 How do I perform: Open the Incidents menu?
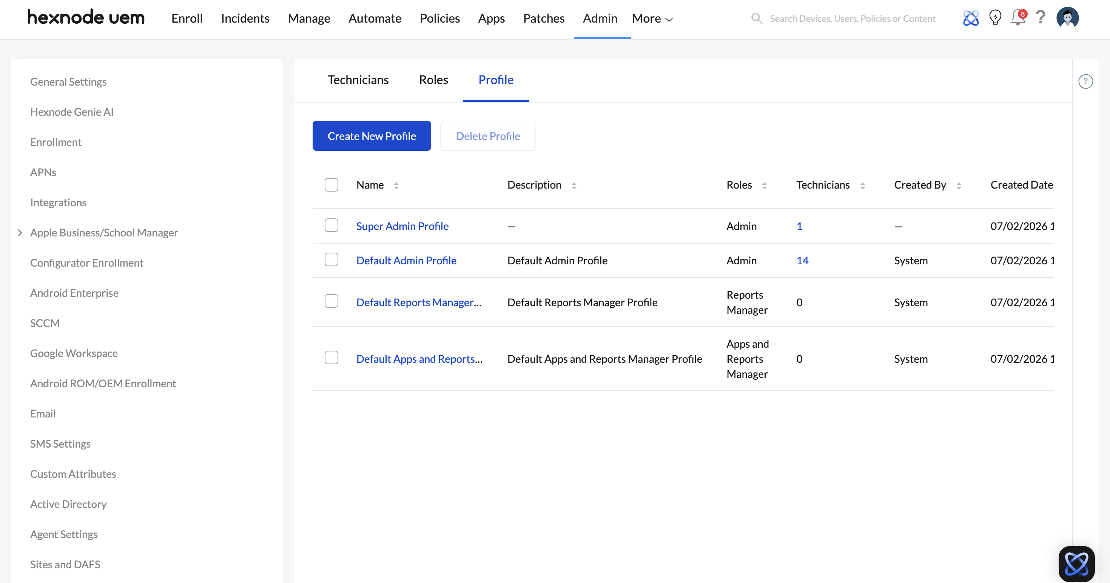245,18
